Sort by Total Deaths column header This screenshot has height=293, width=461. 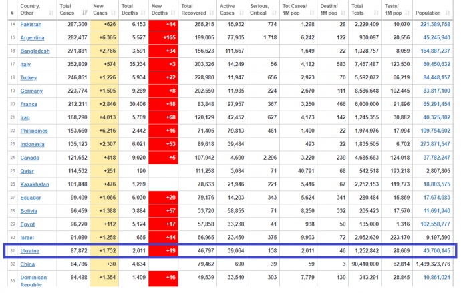tap(133, 9)
